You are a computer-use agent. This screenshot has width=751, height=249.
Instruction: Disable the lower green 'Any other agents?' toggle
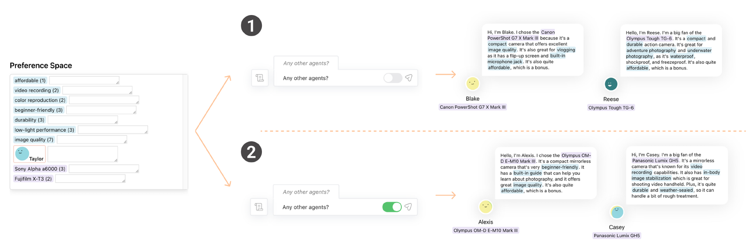pos(392,207)
